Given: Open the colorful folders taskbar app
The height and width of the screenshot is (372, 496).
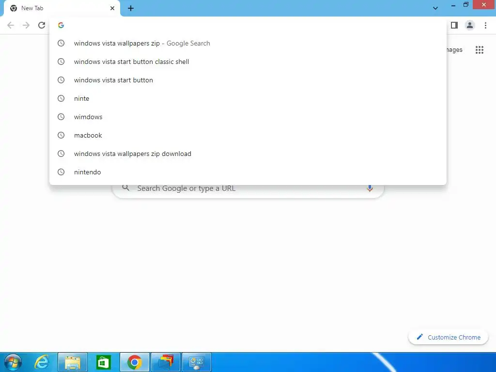Looking at the screenshot, I should tap(166, 362).
